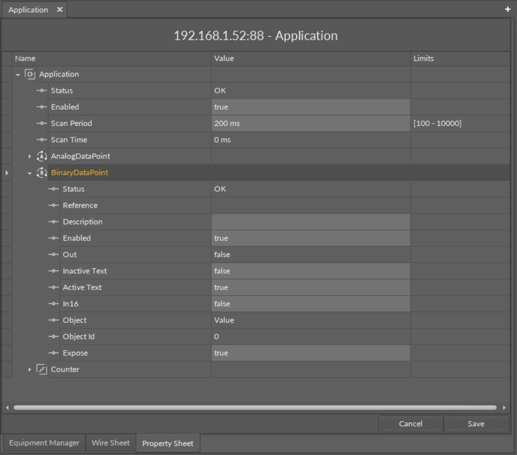Viewport: 517px width, 455px height.
Task: Click the horizontal scrollbar track
Action: (x=255, y=407)
